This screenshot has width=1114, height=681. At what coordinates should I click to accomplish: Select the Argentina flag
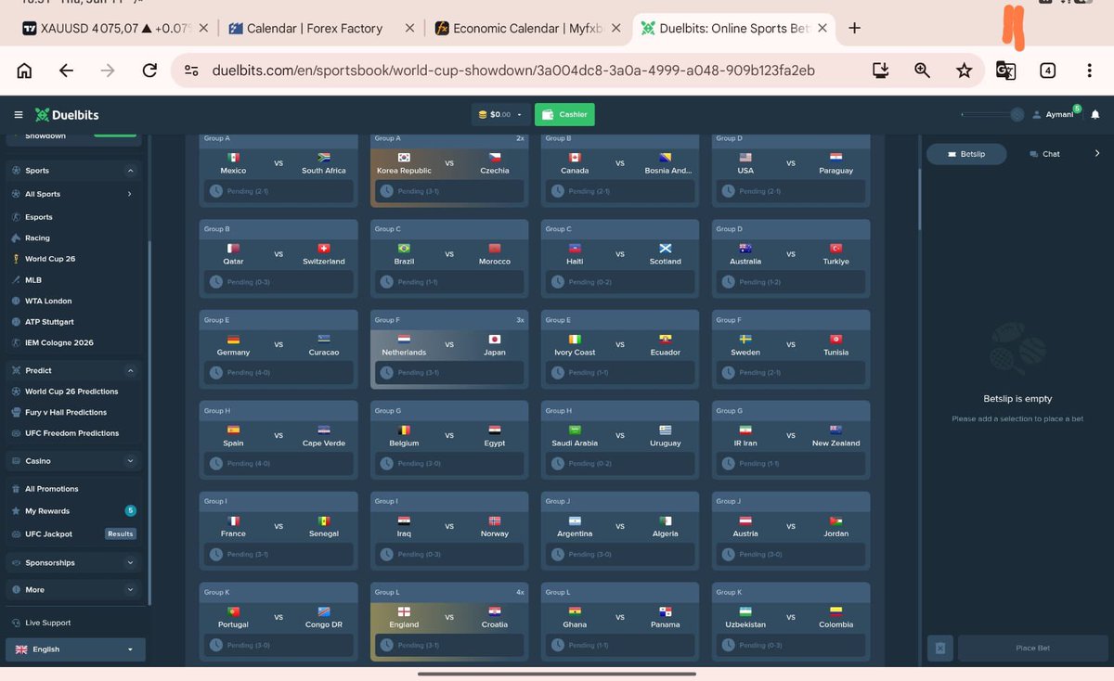(575, 520)
